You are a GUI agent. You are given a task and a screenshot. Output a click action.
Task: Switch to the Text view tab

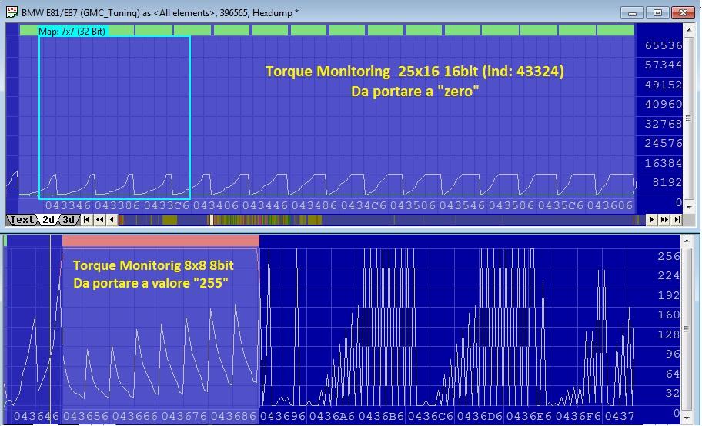coord(22,220)
